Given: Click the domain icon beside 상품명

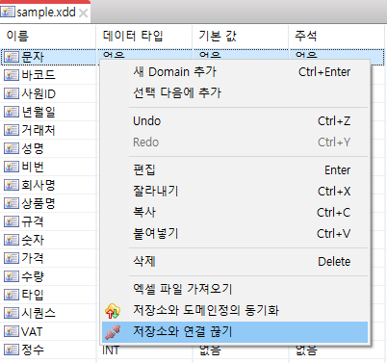Looking at the screenshot, I should coord(12,203).
